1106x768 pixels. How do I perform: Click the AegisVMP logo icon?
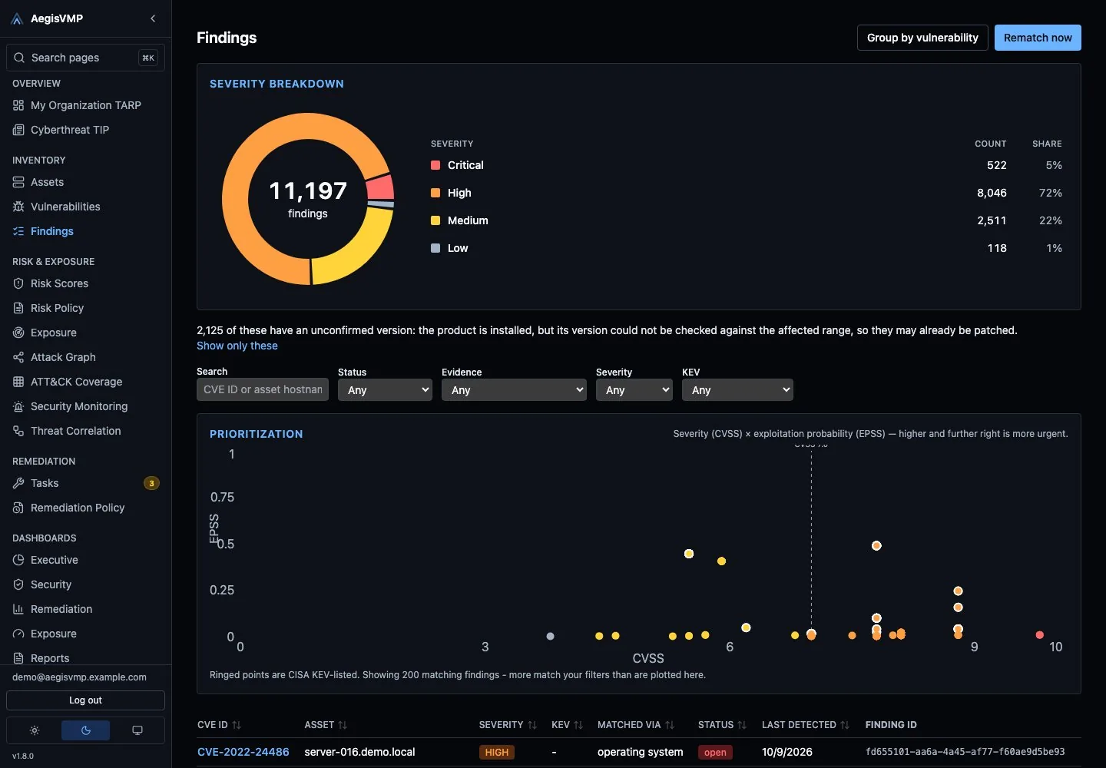click(17, 18)
